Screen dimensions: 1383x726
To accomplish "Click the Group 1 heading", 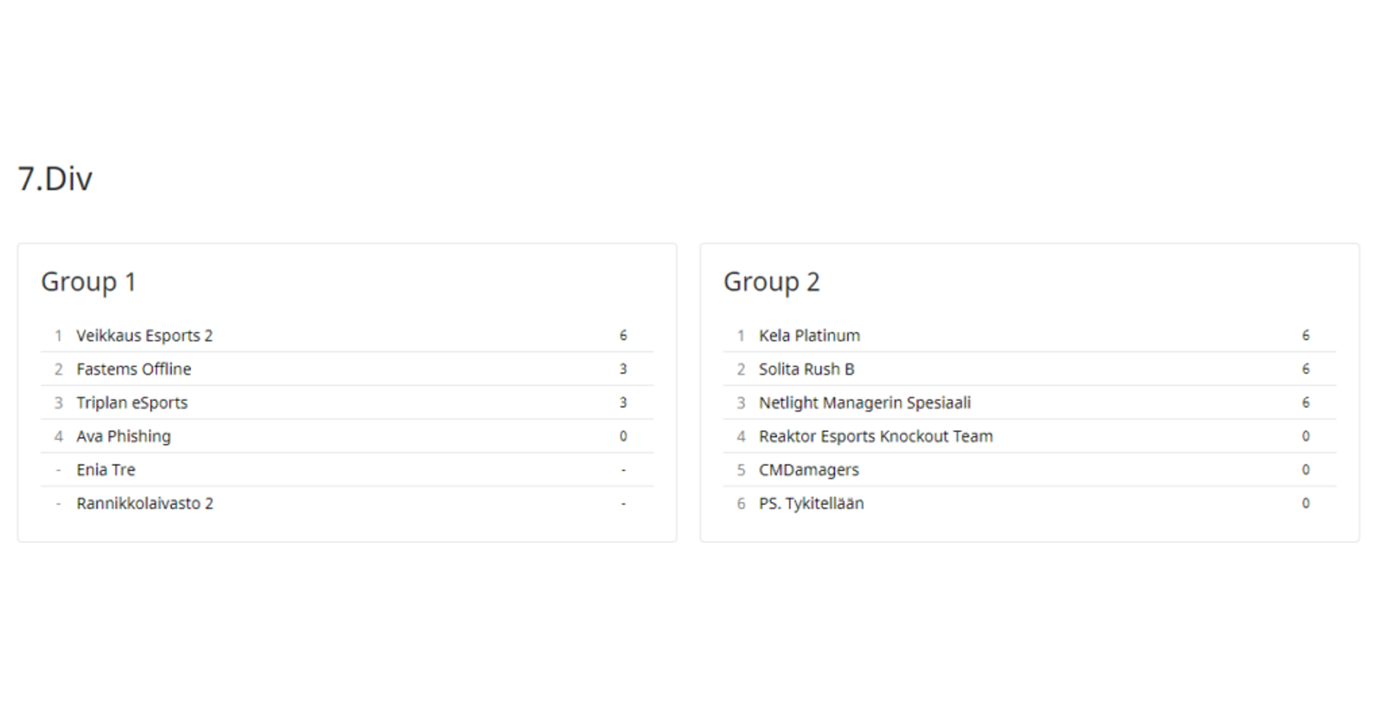I will click(88, 282).
